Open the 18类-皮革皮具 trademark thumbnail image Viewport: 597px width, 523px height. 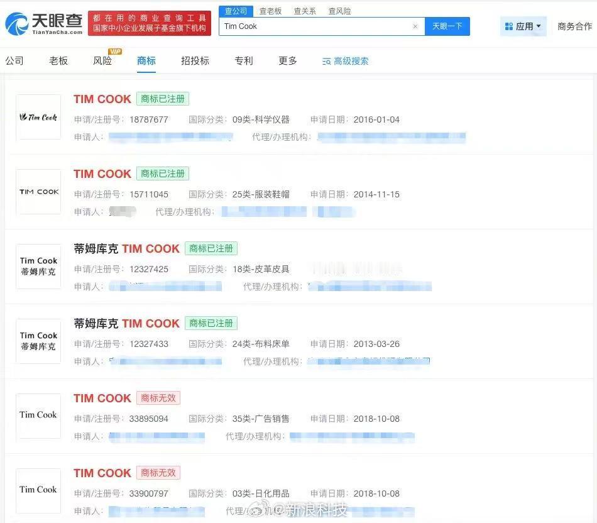click(x=38, y=267)
